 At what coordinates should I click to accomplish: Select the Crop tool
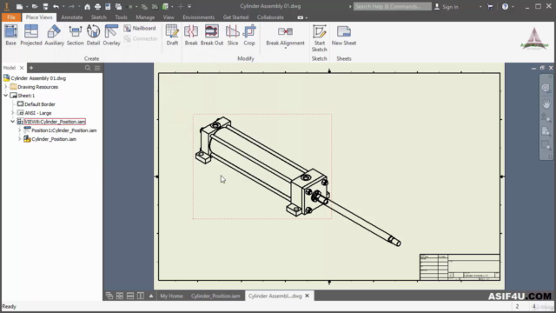tap(249, 35)
